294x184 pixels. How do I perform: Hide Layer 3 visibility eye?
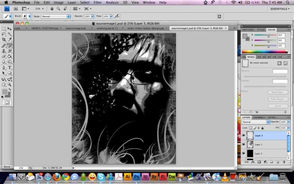[x=244, y=135]
